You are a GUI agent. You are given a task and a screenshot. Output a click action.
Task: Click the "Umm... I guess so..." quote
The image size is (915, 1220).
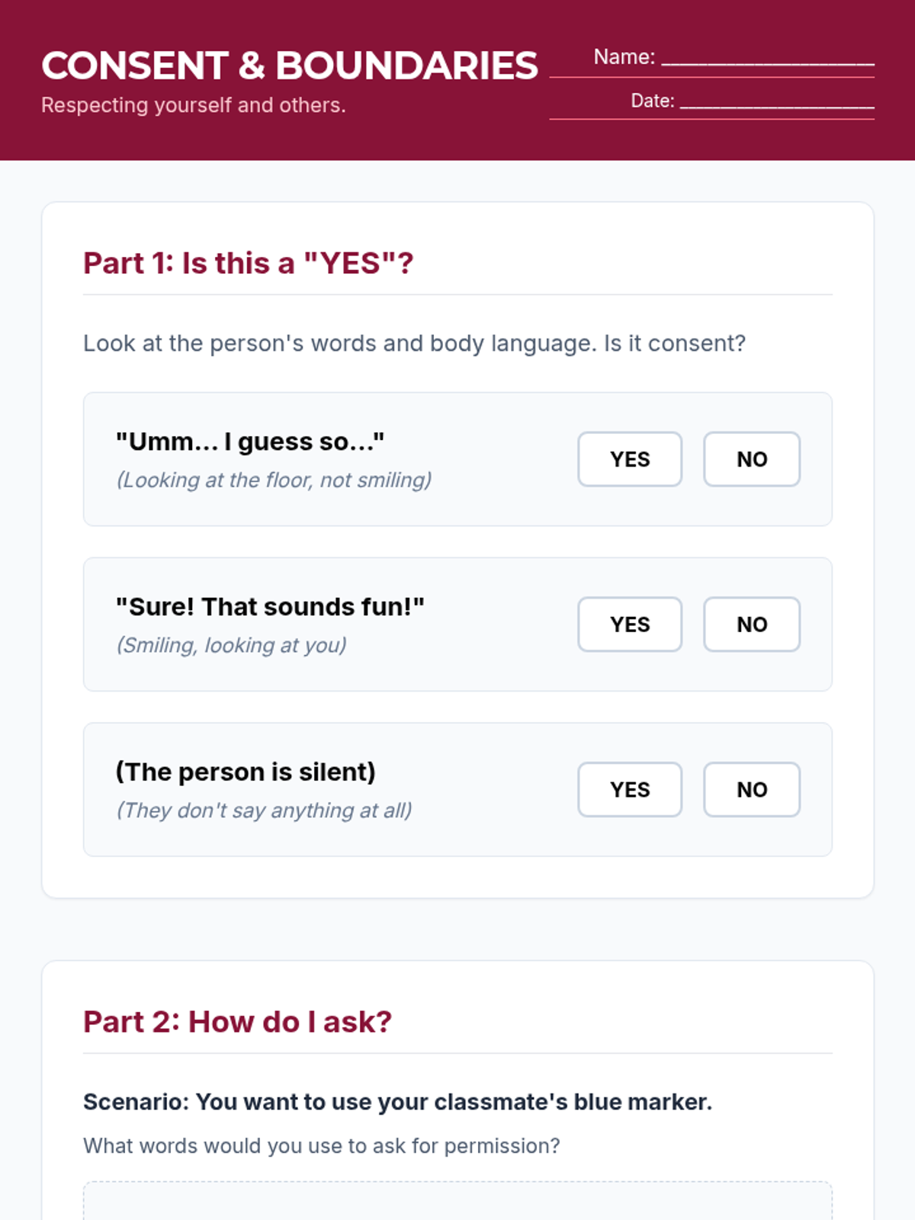pyautogui.click(x=250, y=441)
